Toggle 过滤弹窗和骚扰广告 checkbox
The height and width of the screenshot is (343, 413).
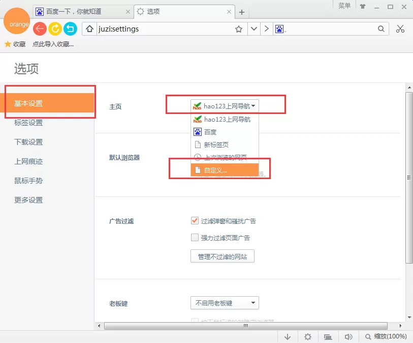pyautogui.click(x=195, y=220)
